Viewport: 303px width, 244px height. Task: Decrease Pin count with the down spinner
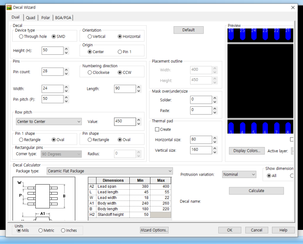pos(66,74)
